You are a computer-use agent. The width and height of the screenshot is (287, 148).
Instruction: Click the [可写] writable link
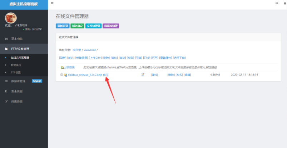(155, 58)
